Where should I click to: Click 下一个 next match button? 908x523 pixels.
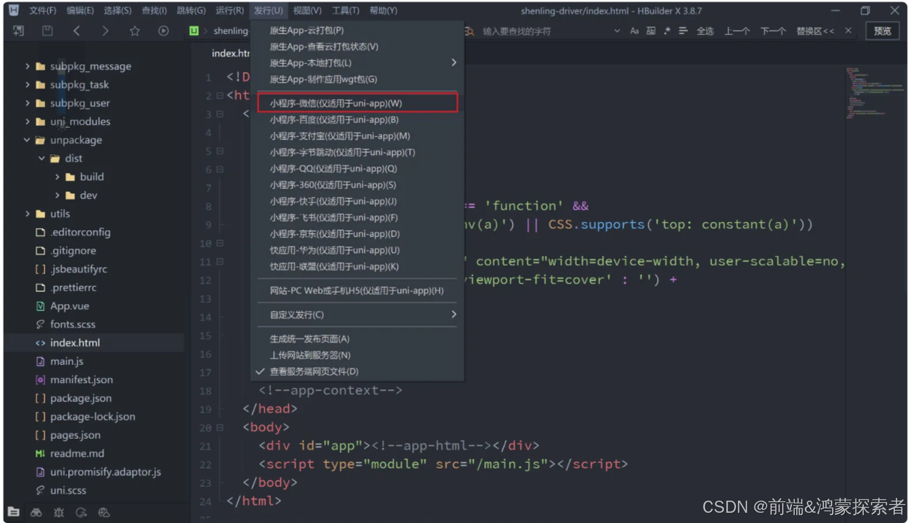click(x=773, y=31)
